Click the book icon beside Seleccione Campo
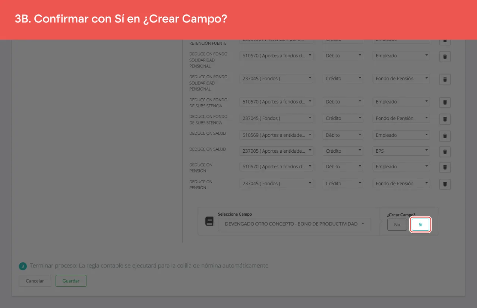477x308 pixels. [x=209, y=221]
